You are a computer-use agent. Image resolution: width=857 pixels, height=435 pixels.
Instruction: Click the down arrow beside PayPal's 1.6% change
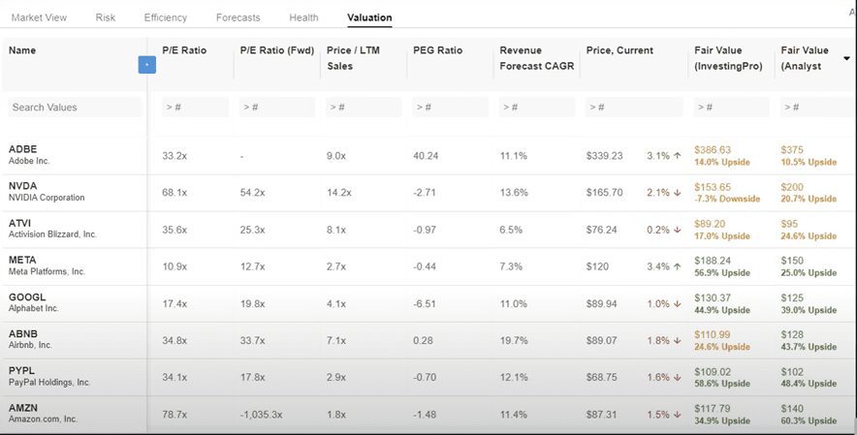677,377
